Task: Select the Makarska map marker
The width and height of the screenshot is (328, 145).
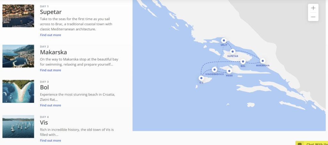Action: coord(263,61)
